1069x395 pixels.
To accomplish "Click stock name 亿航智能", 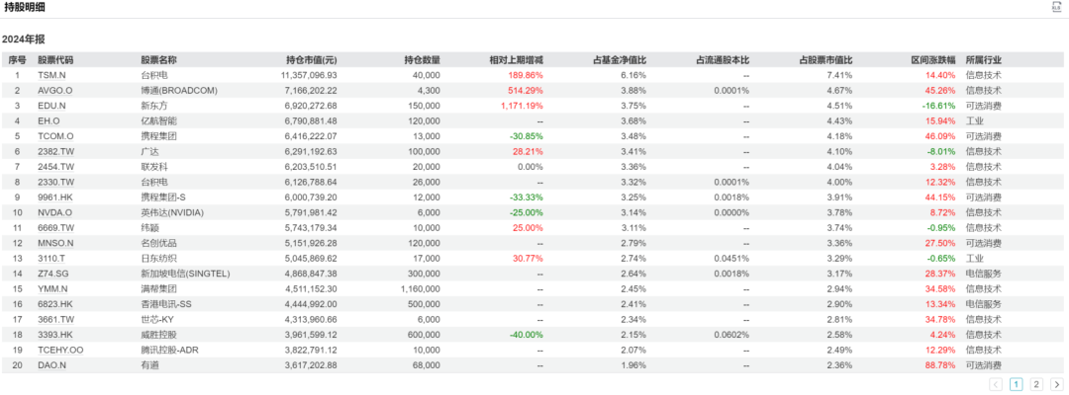I will [x=158, y=121].
